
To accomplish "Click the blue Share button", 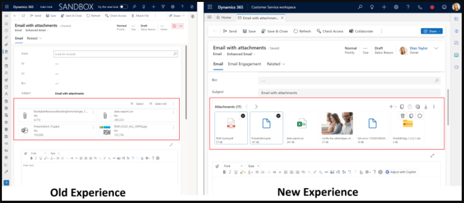I will (x=432, y=31).
